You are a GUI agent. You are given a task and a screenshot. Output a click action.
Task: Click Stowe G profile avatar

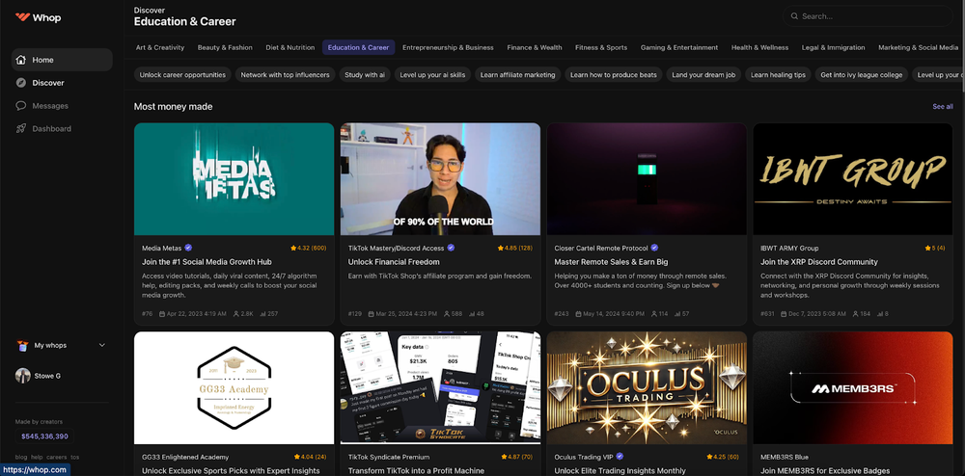pyautogui.click(x=22, y=376)
